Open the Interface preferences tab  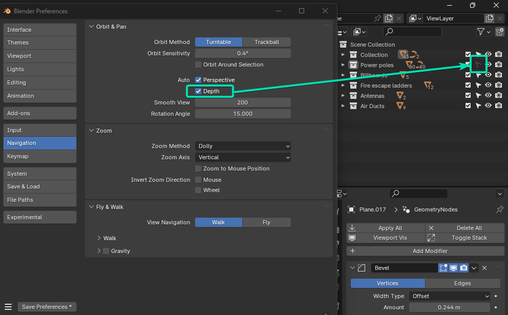[x=40, y=30]
